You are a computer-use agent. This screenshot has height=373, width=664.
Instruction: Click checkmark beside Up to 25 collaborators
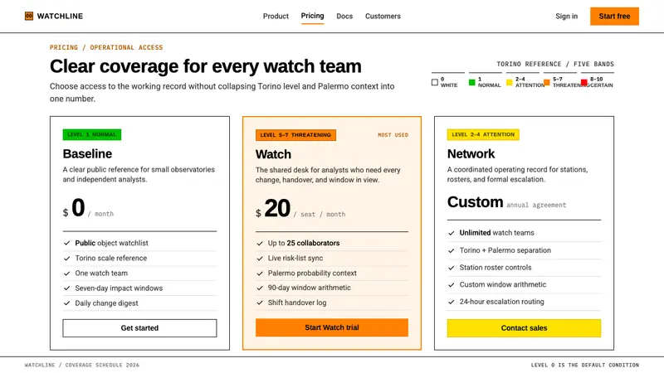click(260, 244)
